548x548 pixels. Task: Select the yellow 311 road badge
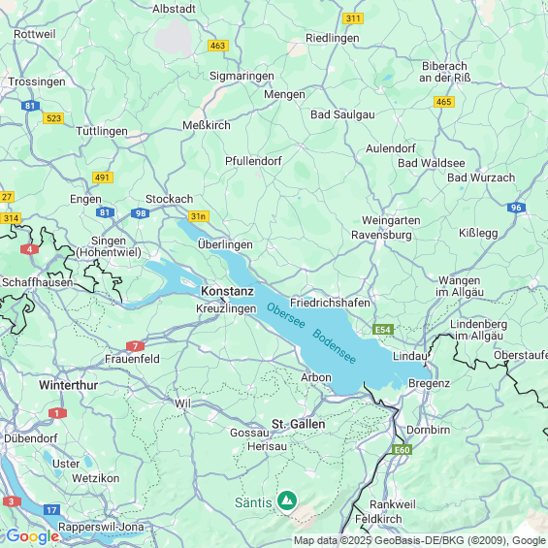pyautogui.click(x=353, y=18)
